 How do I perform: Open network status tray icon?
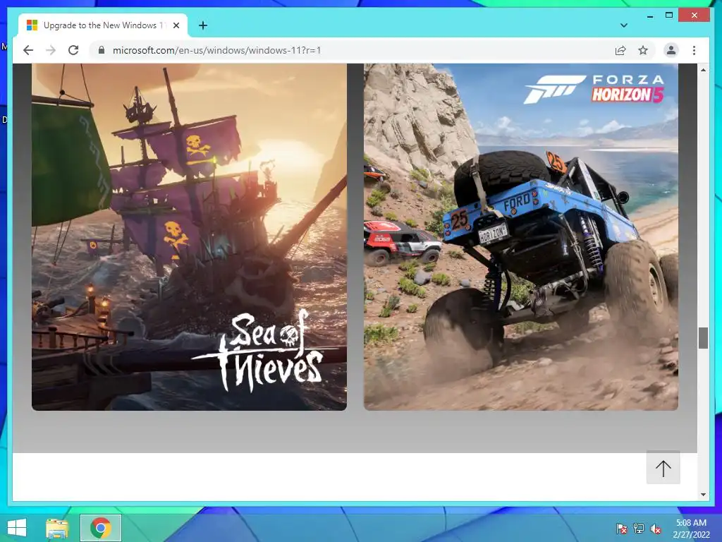[639, 529]
